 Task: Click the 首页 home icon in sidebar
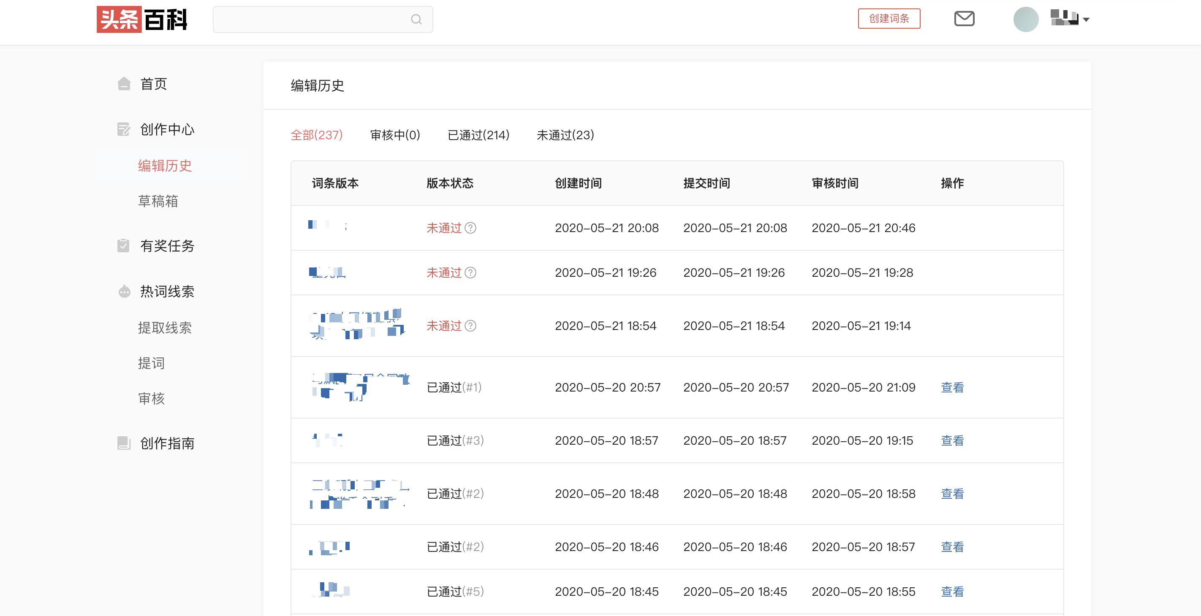tap(124, 84)
